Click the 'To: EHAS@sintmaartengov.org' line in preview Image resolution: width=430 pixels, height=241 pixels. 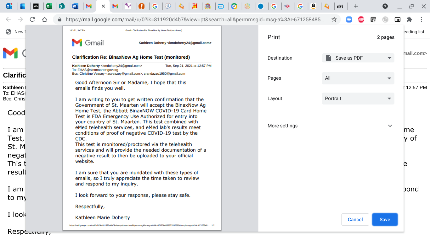pos(95,70)
